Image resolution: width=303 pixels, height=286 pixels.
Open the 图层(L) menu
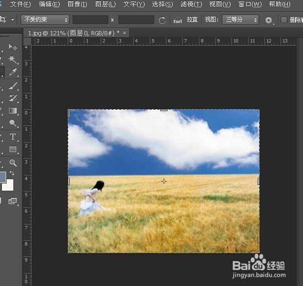click(105, 4)
